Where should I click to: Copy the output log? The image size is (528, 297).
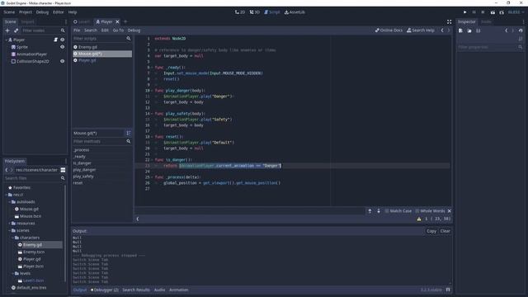point(431,231)
